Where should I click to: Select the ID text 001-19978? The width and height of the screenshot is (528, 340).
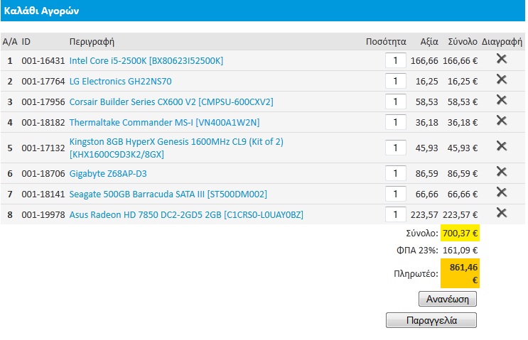[x=43, y=214]
